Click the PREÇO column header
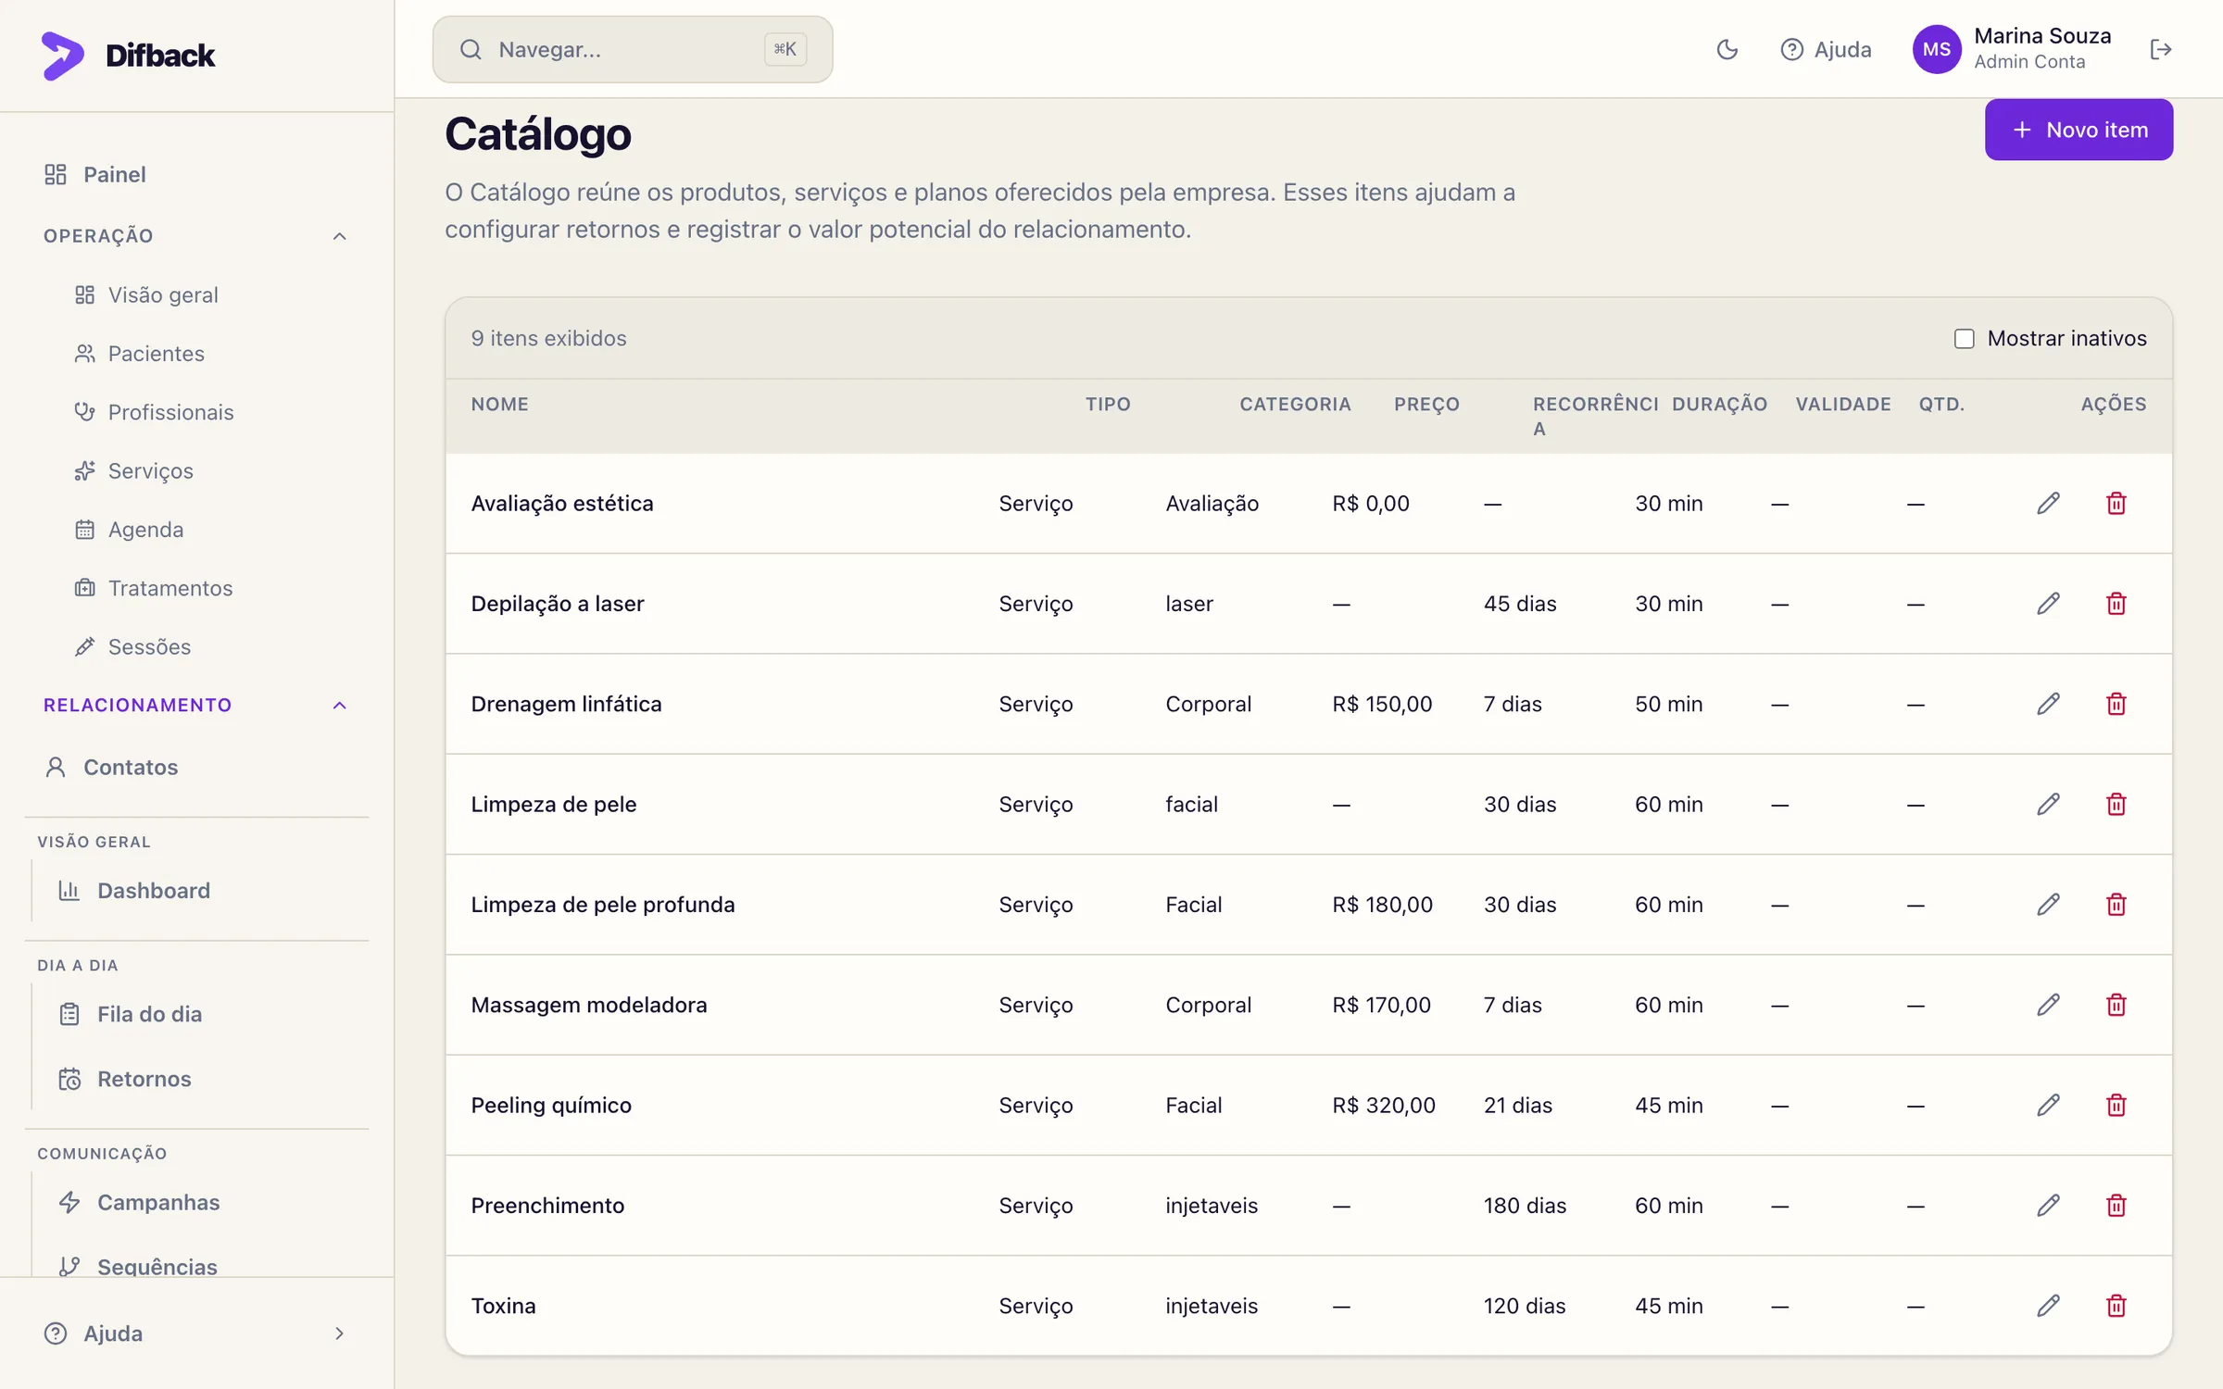Screen dimensions: 2223x1389 1426,405
